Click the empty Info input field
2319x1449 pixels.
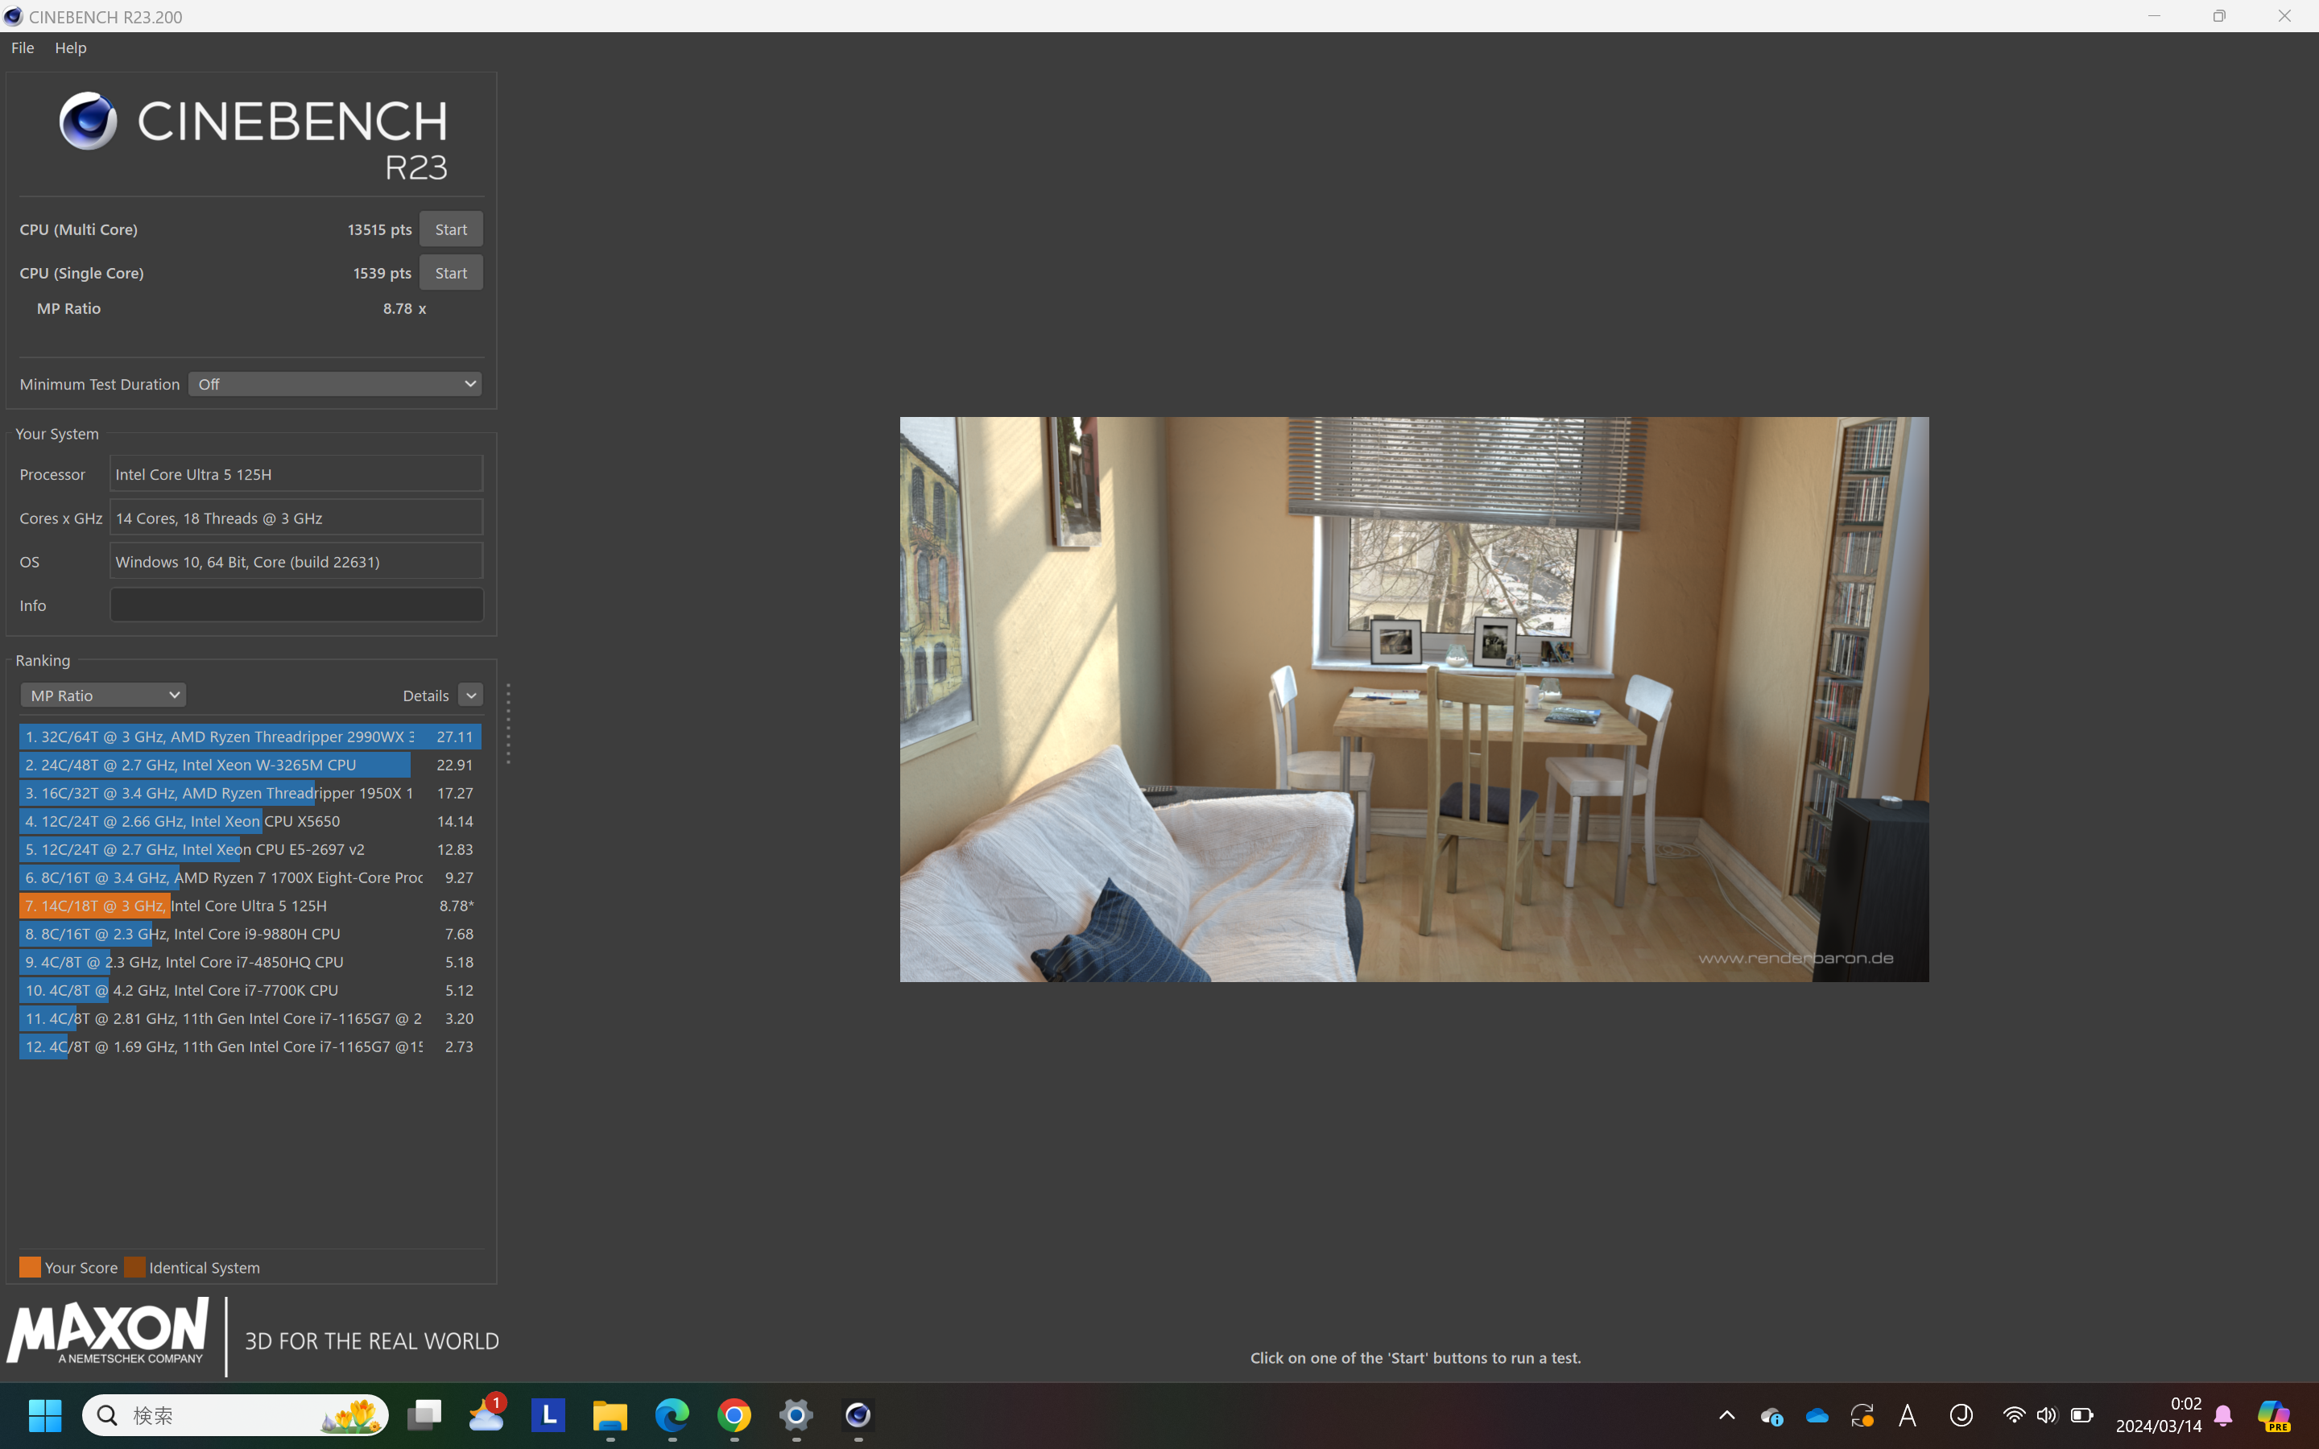296,605
